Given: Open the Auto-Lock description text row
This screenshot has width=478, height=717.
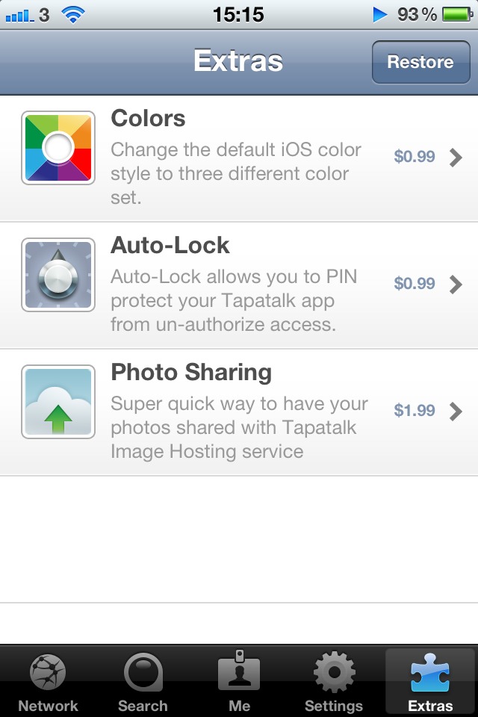Looking at the screenshot, I should [x=233, y=300].
